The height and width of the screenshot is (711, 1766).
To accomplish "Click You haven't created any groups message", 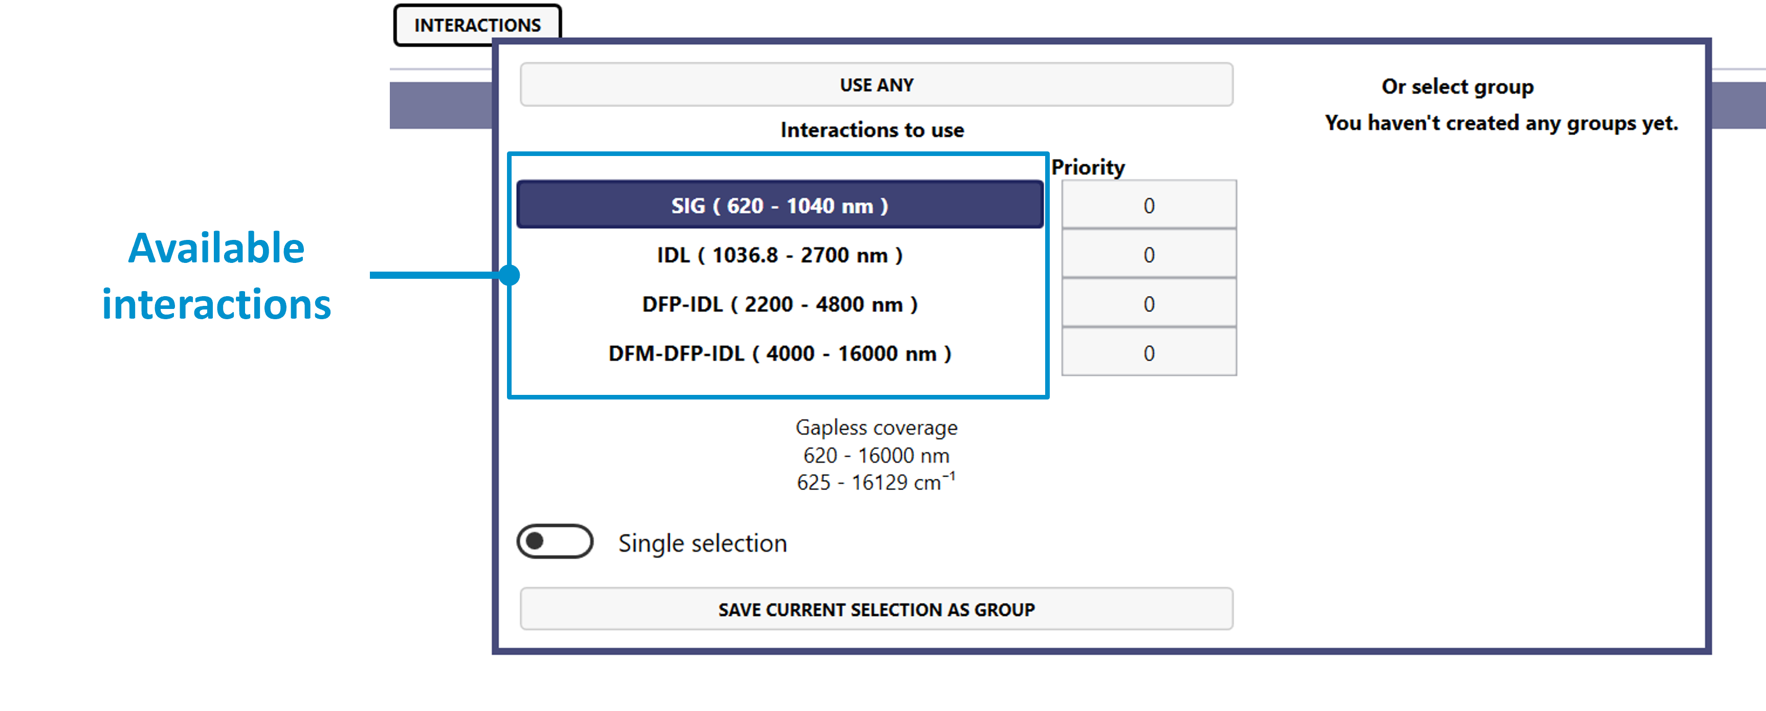I will pos(1502,123).
